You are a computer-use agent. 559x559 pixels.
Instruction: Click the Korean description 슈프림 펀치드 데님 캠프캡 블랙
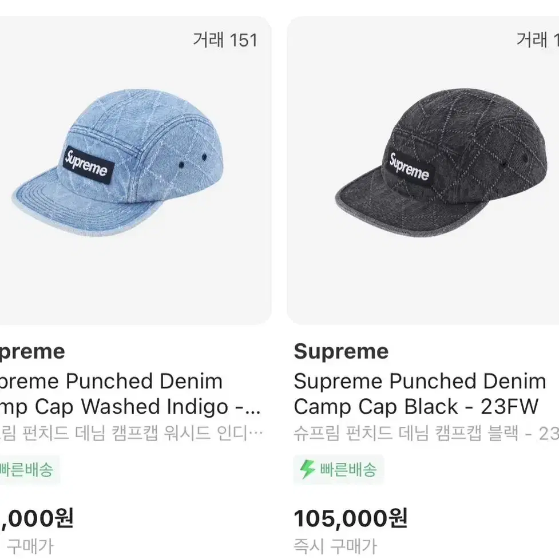pyautogui.click(x=426, y=433)
